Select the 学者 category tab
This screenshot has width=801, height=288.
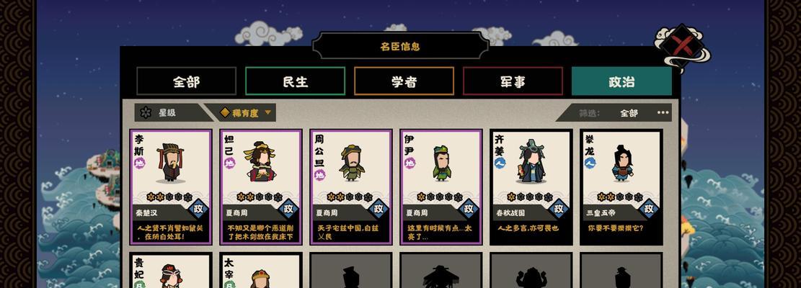pyautogui.click(x=404, y=81)
